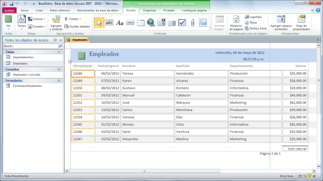Expand the Controles gallery more arrow
Screen dimensions: 323x181
pos(211,28)
